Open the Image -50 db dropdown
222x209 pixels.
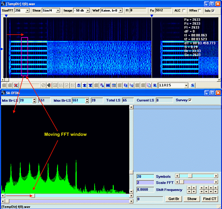pyautogui.click(x=88, y=11)
